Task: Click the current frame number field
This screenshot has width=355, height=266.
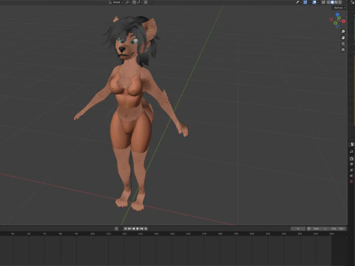Action: point(298,228)
